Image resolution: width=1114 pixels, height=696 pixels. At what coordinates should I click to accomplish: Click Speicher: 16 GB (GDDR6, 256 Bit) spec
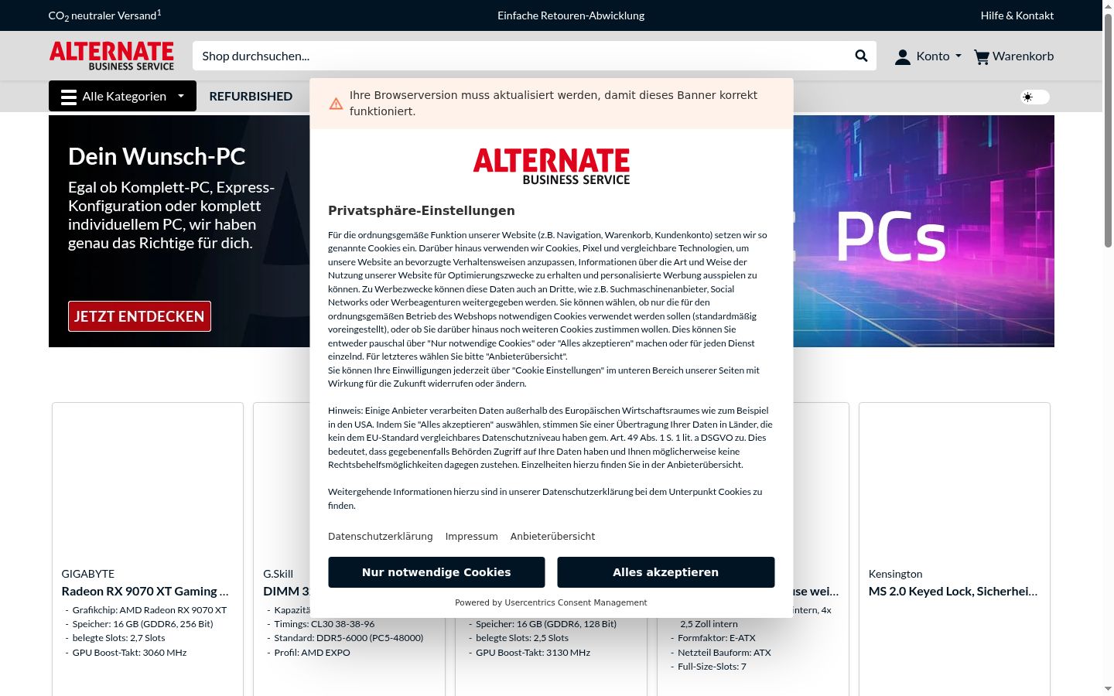142,624
